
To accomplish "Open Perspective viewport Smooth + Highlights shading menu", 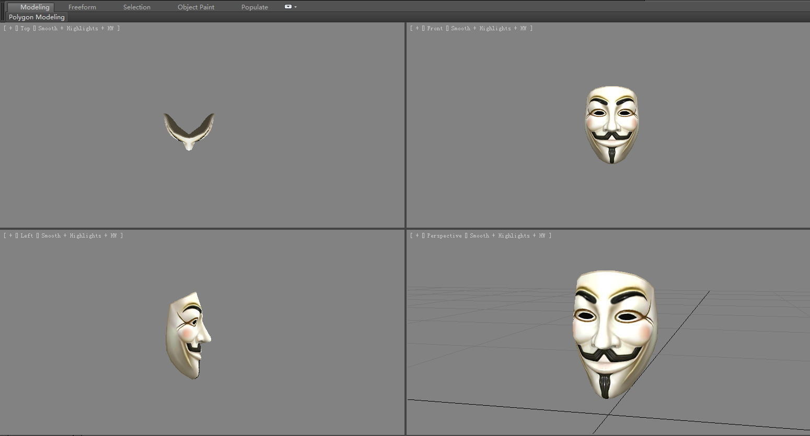I will coord(507,235).
